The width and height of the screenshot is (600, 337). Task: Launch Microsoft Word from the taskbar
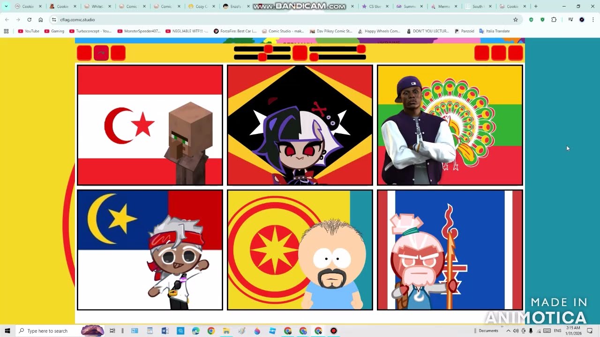coord(165,330)
